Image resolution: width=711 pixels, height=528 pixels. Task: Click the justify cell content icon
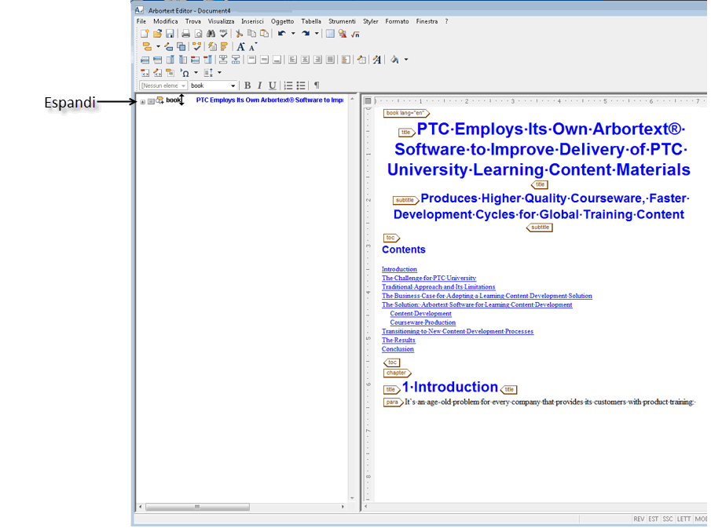click(331, 60)
